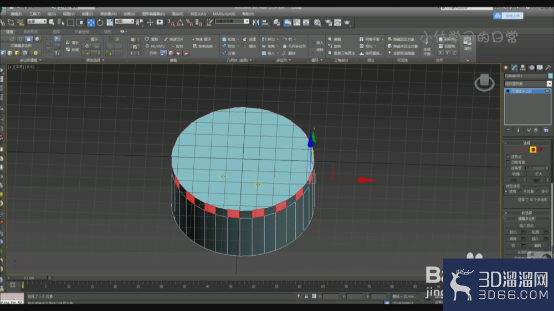Open 倒角 settings box in panel
This screenshot has height=311, width=554.
click(x=524, y=239)
